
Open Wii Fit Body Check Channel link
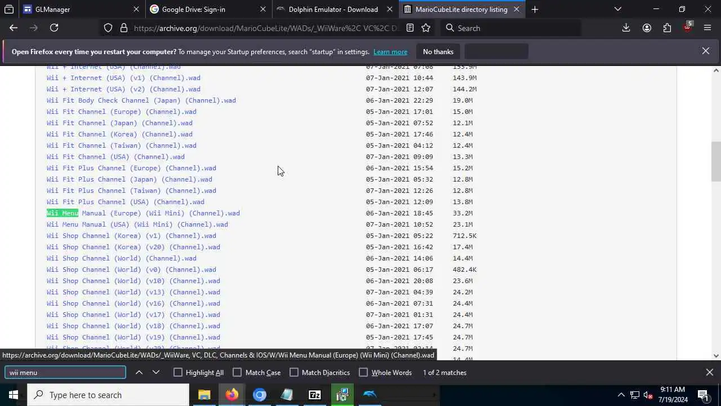[x=141, y=100]
